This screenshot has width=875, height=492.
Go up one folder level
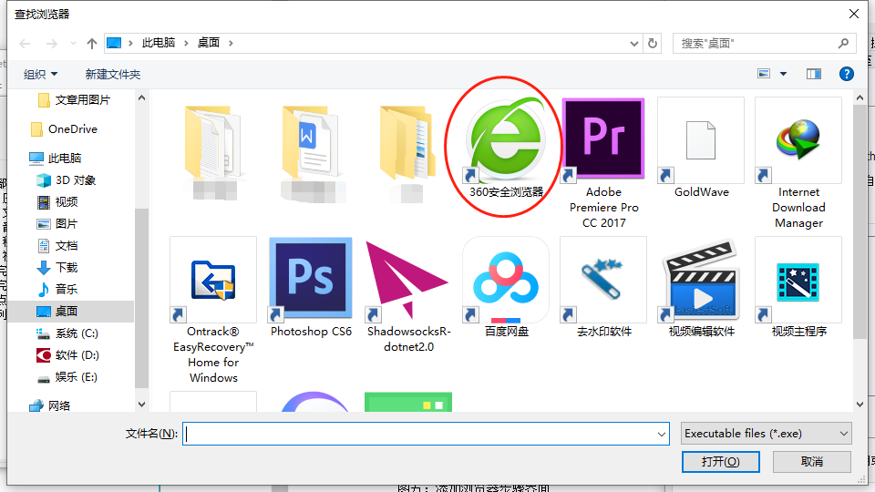point(92,44)
